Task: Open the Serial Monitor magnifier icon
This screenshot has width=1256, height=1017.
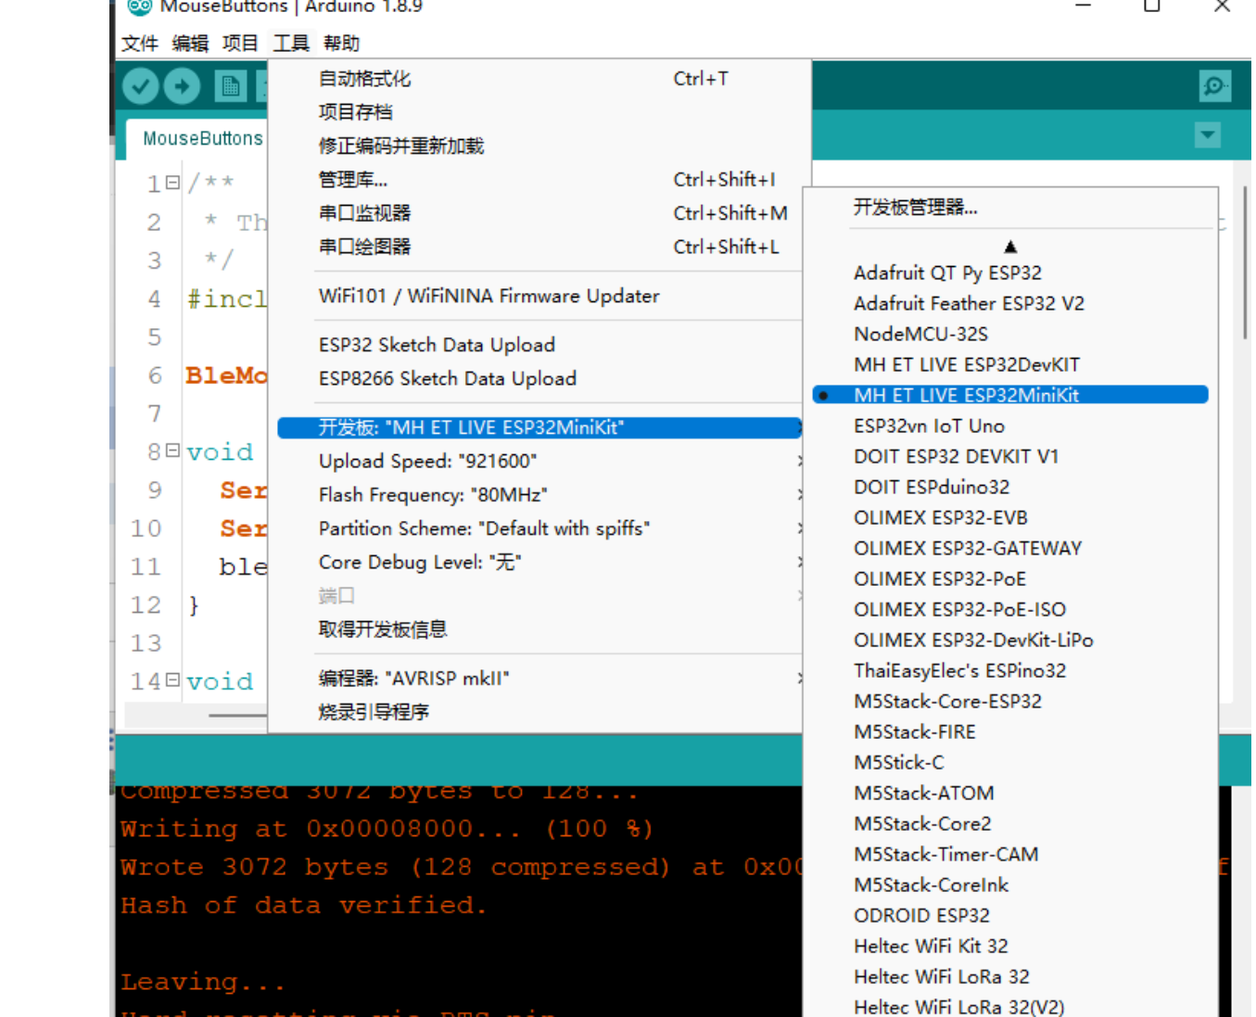Action: coord(1214,86)
